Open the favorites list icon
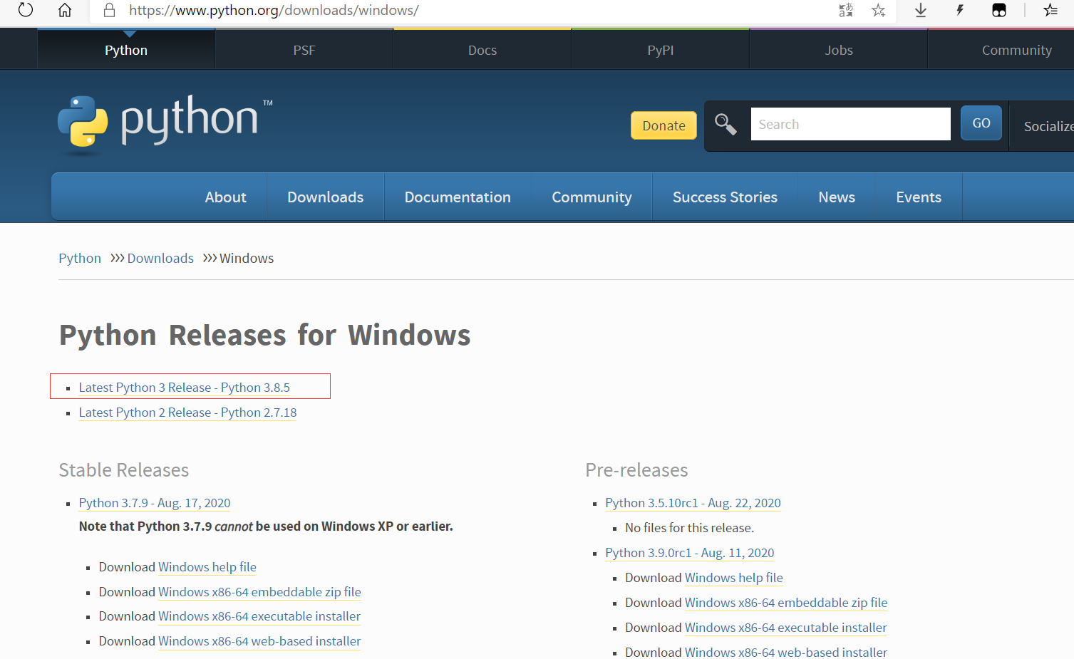 tap(1050, 10)
